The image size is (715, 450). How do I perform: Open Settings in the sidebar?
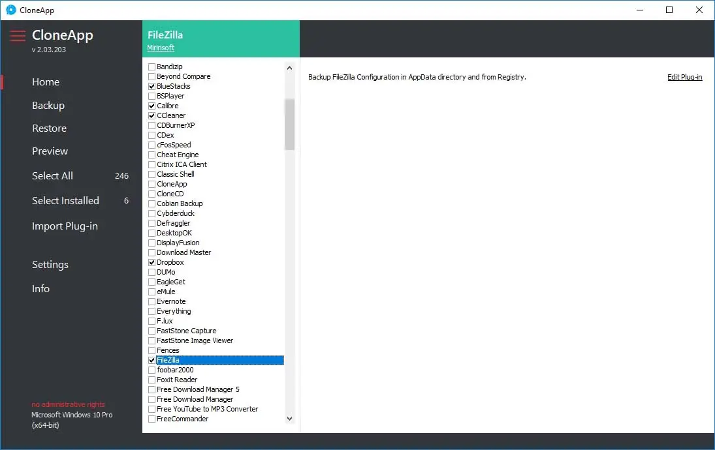50,265
